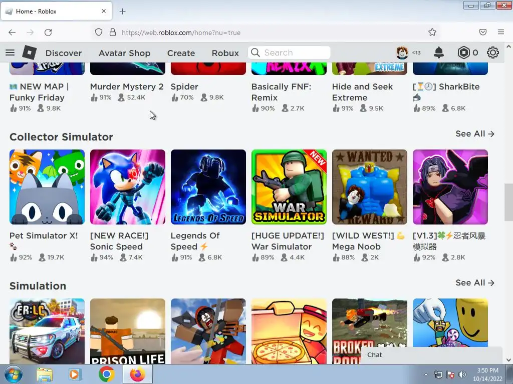The image size is (513, 384).
Task: Open Legends Of Speed thumbnail
Action: [x=208, y=187]
